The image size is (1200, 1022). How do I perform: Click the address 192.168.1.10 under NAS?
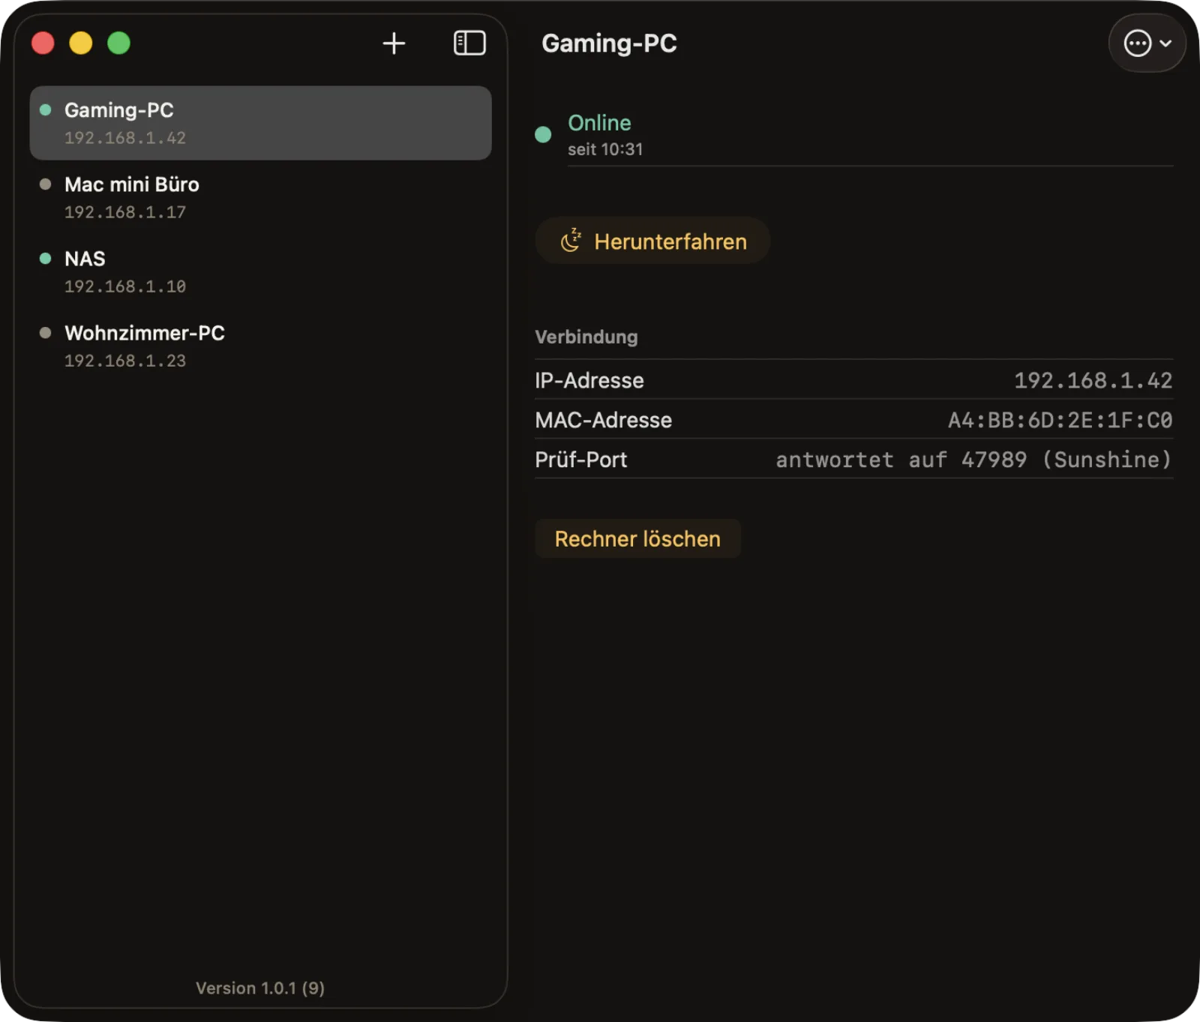[x=125, y=286]
